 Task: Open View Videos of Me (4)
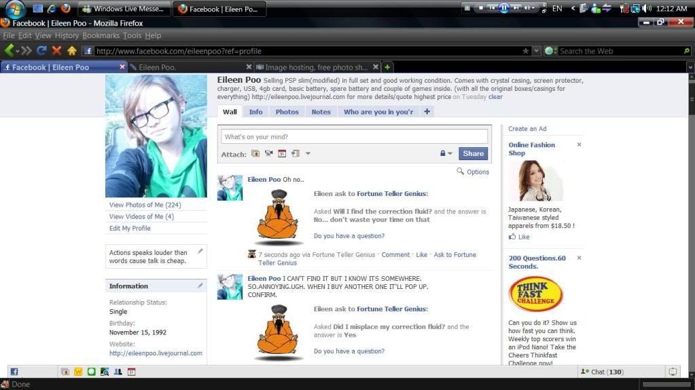tap(141, 216)
